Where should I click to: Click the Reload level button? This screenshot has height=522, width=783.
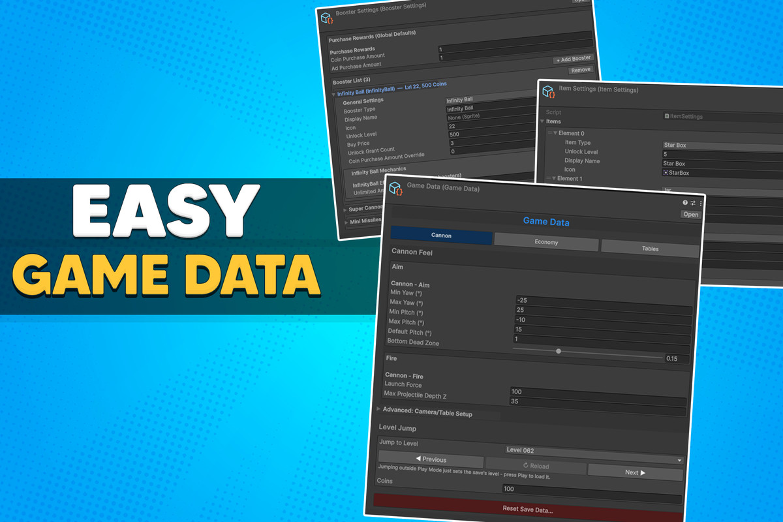(536, 466)
